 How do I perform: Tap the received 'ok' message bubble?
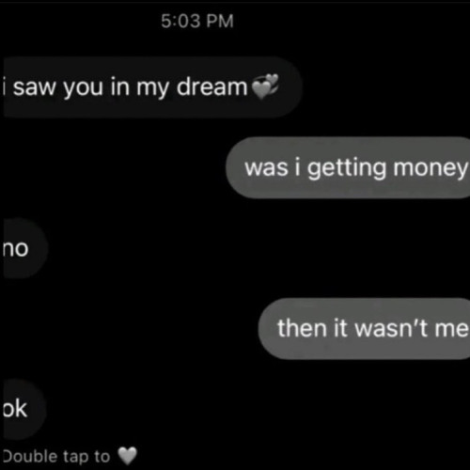tap(24, 409)
